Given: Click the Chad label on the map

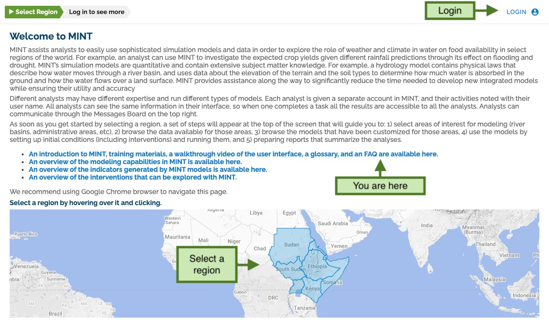Looking at the screenshot, I should pos(260,248).
